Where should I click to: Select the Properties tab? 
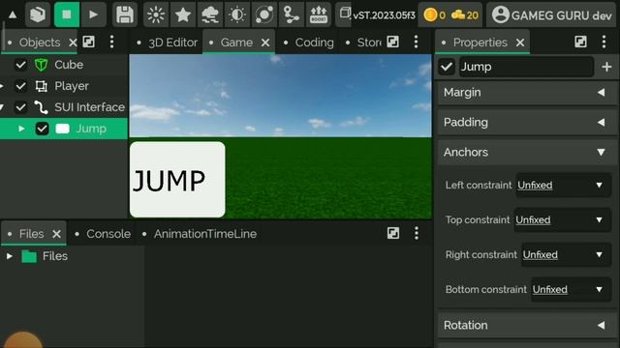click(480, 43)
